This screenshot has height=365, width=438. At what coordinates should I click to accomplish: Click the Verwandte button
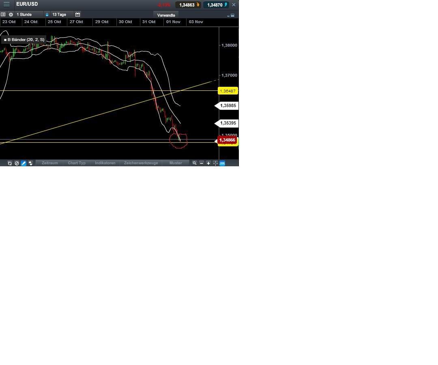(166, 15)
